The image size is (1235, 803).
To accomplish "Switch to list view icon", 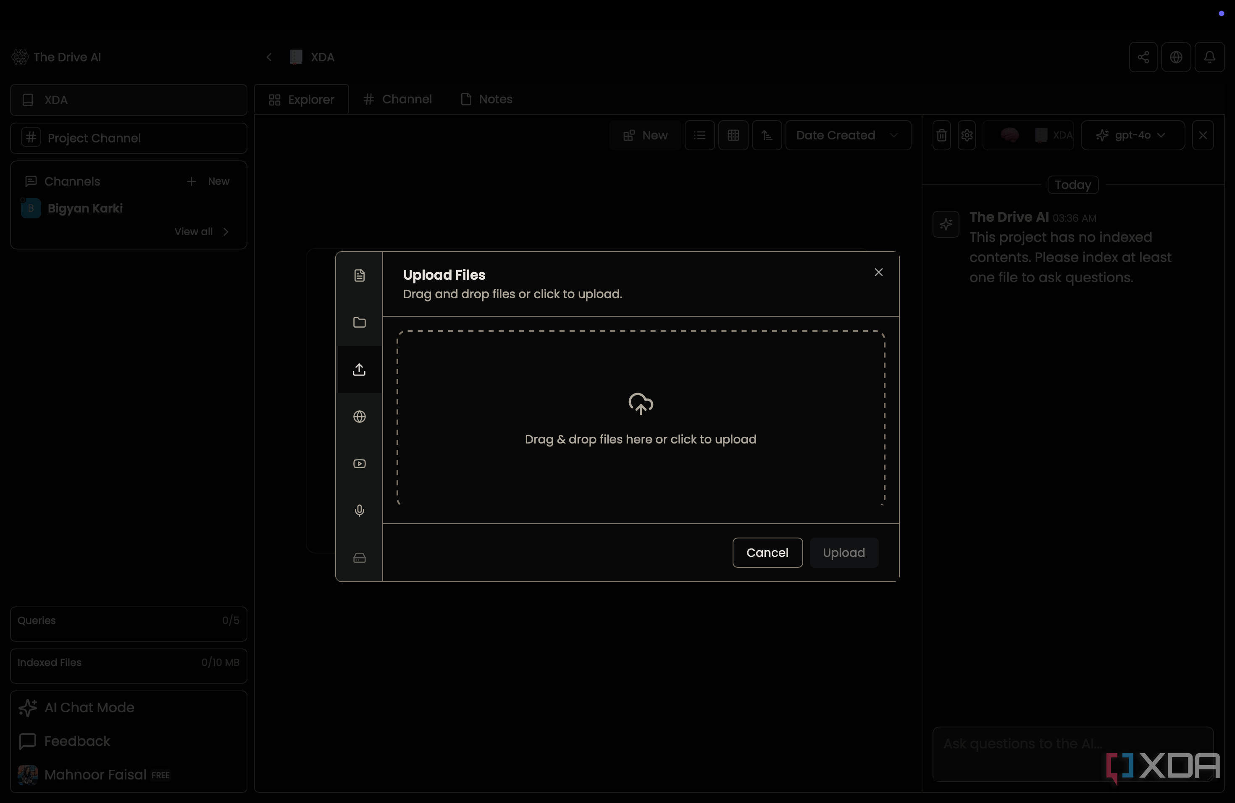I will point(699,135).
